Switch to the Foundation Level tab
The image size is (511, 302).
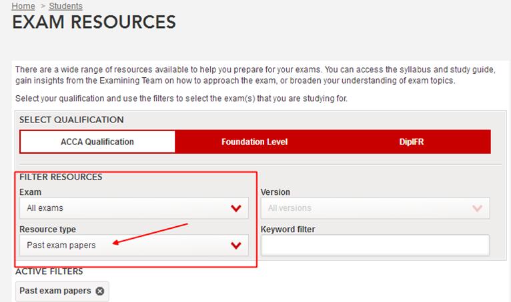254,142
